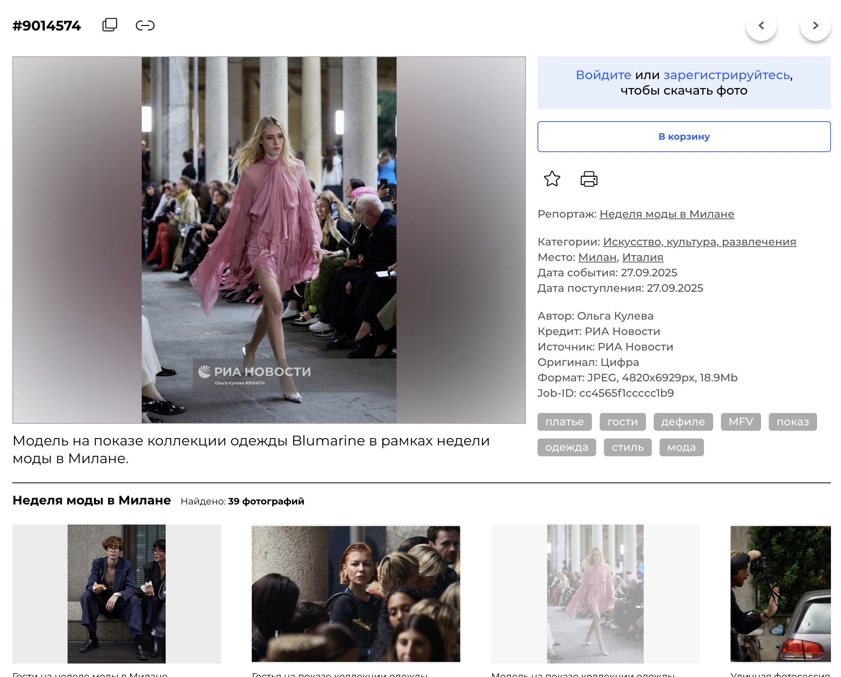
Task: Open main runway model photo
Action: [x=269, y=240]
